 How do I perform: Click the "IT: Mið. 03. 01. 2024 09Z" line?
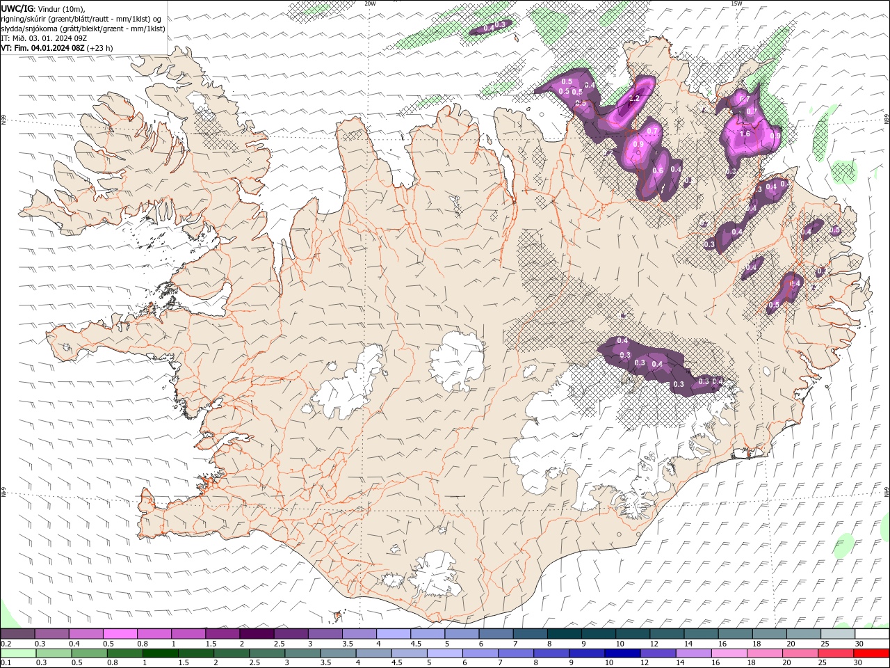click(x=43, y=38)
